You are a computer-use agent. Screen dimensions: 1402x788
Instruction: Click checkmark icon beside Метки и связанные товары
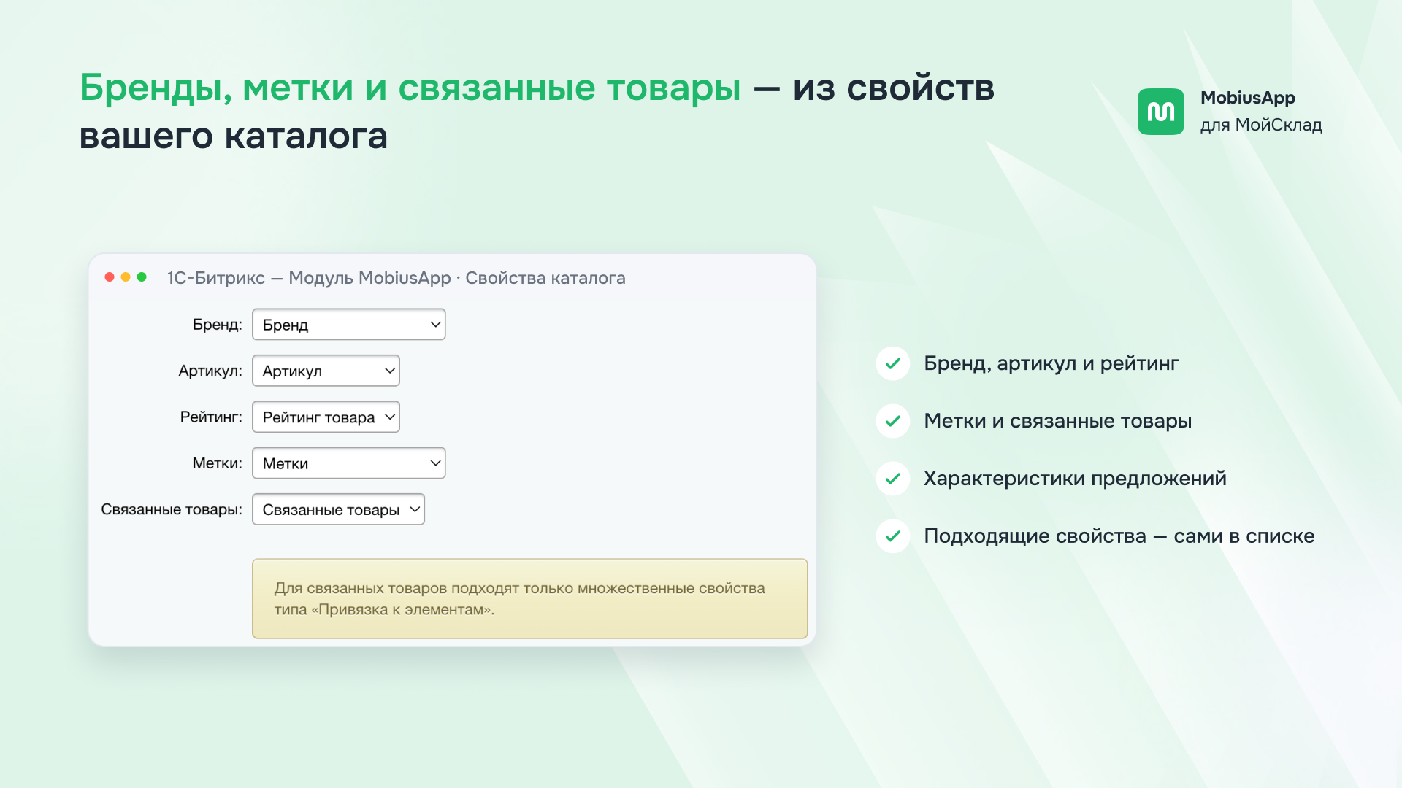[892, 421]
